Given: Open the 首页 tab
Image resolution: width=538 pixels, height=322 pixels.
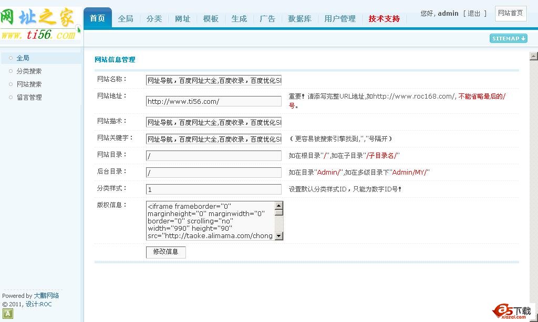Looking at the screenshot, I should click(97, 18).
